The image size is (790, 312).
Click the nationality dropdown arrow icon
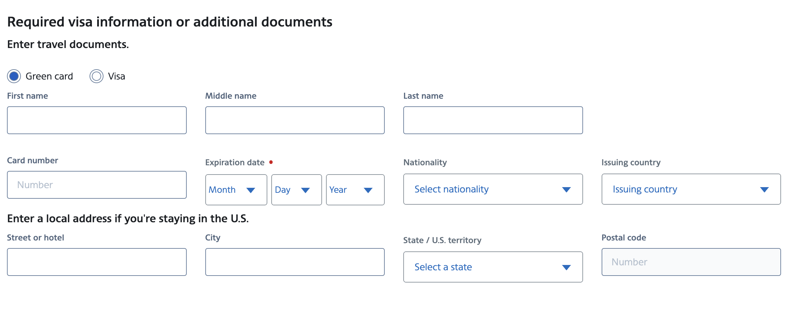pos(566,189)
